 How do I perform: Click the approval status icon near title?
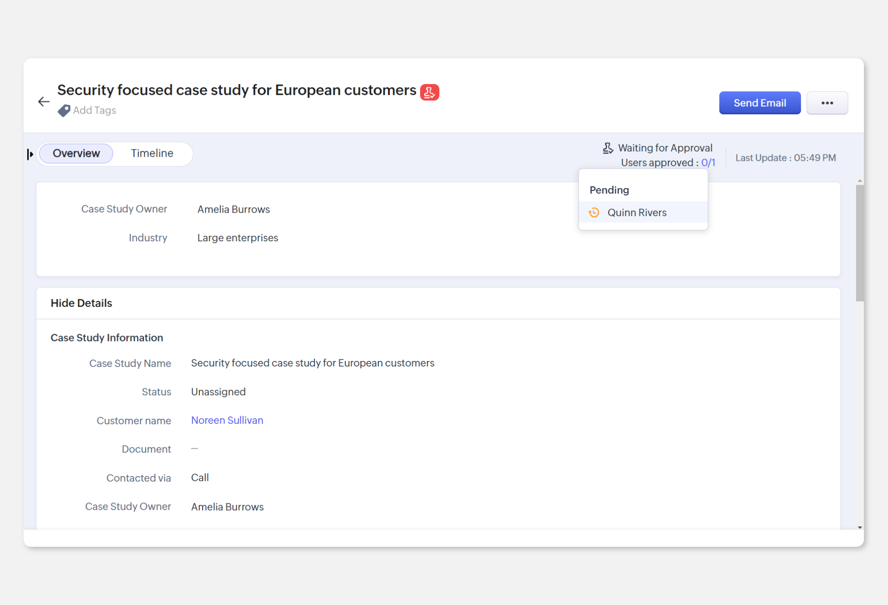click(430, 91)
